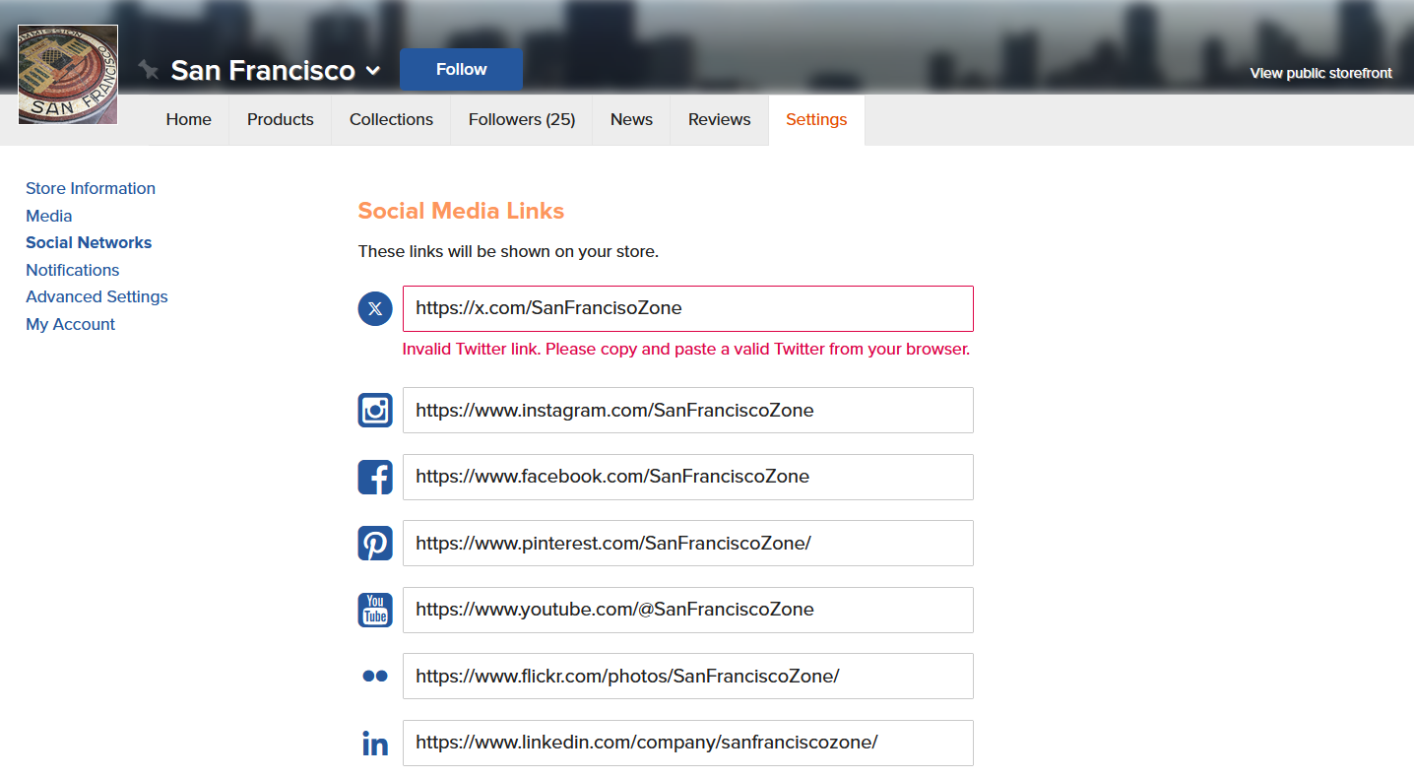Follow the San Francisco store
The image size is (1414, 778).
pos(461,69)
